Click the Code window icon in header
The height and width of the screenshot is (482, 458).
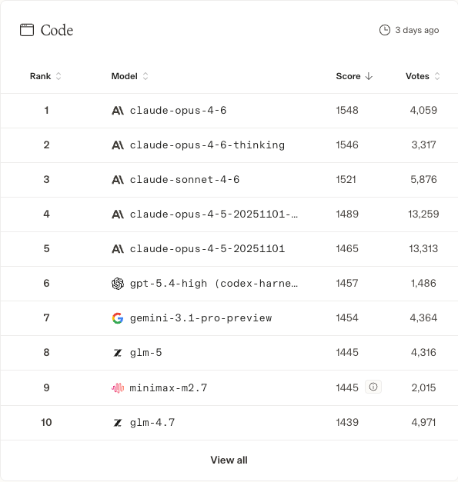click(27, 30)
